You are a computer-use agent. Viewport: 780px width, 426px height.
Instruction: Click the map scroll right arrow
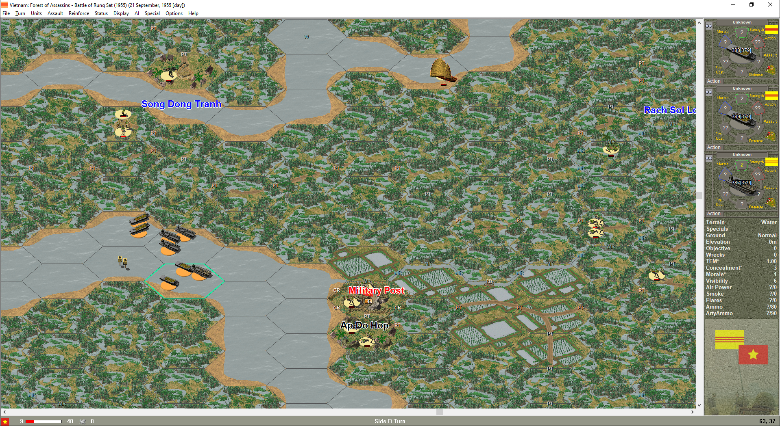click(x=693, y=412)
